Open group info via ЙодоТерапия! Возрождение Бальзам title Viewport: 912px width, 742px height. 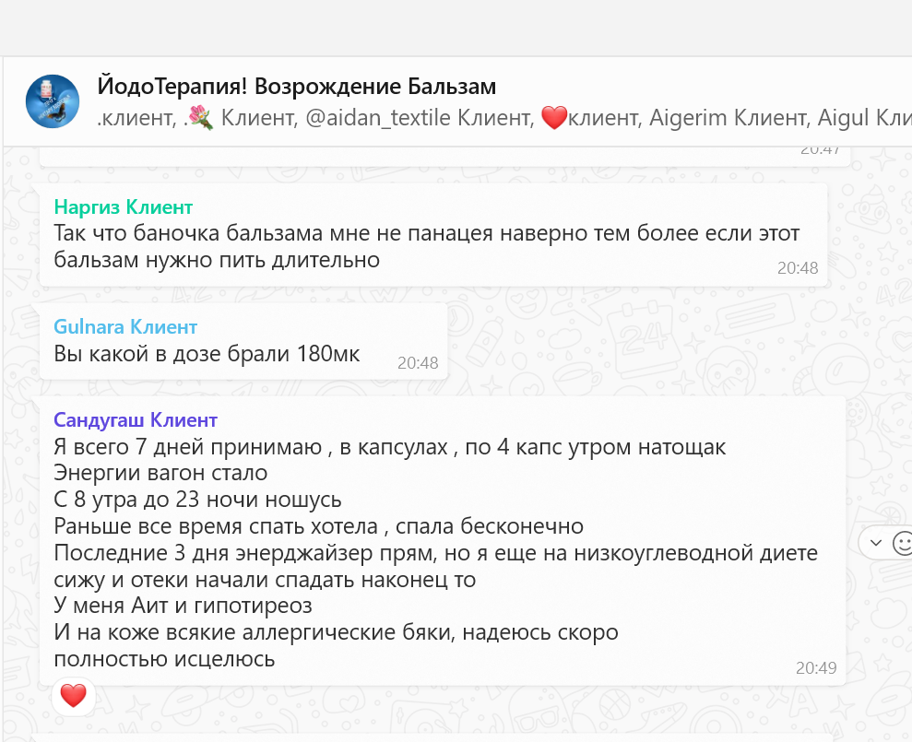point(297,87)
